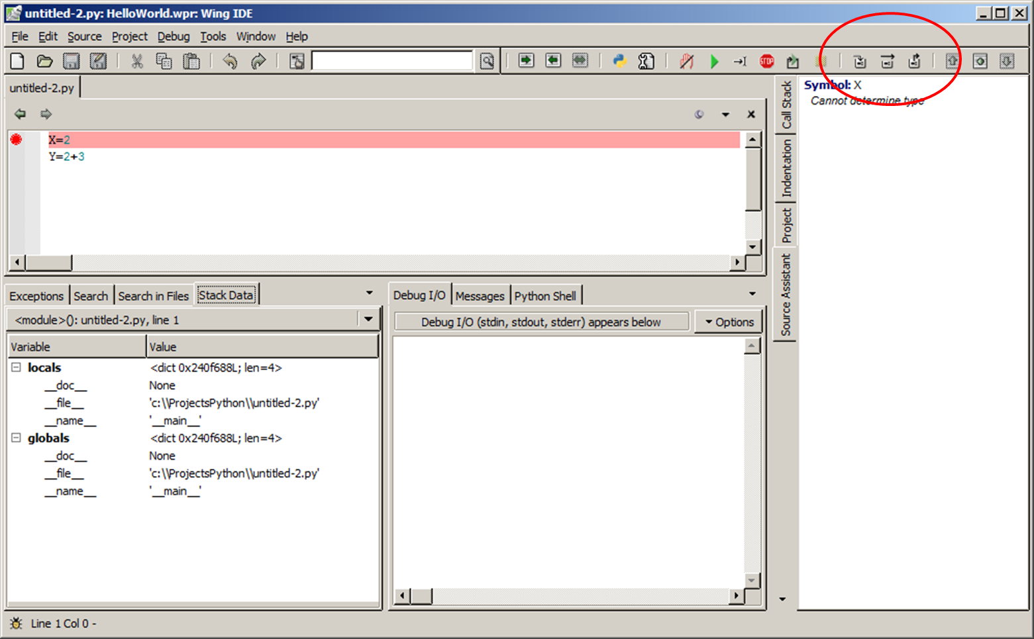Collapse the globals tree node
Screen dimensions: 1034x639
[x=16, y=438]
